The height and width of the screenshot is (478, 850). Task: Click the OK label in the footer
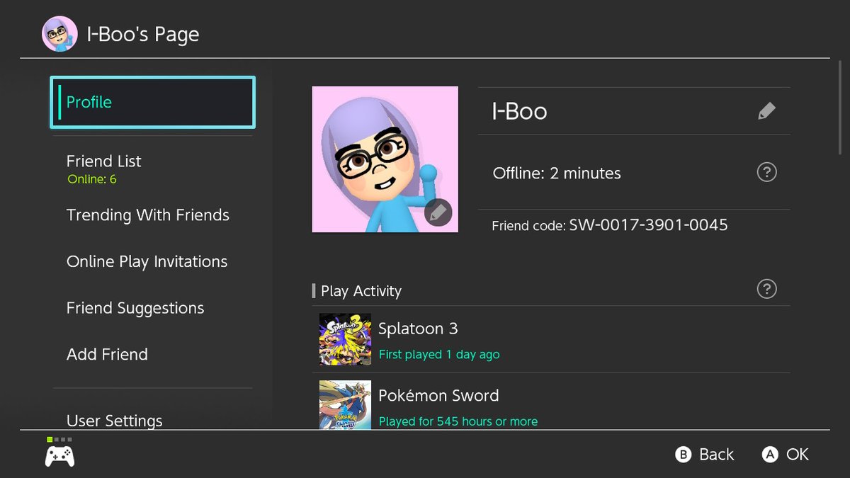[x=798, y=455]
